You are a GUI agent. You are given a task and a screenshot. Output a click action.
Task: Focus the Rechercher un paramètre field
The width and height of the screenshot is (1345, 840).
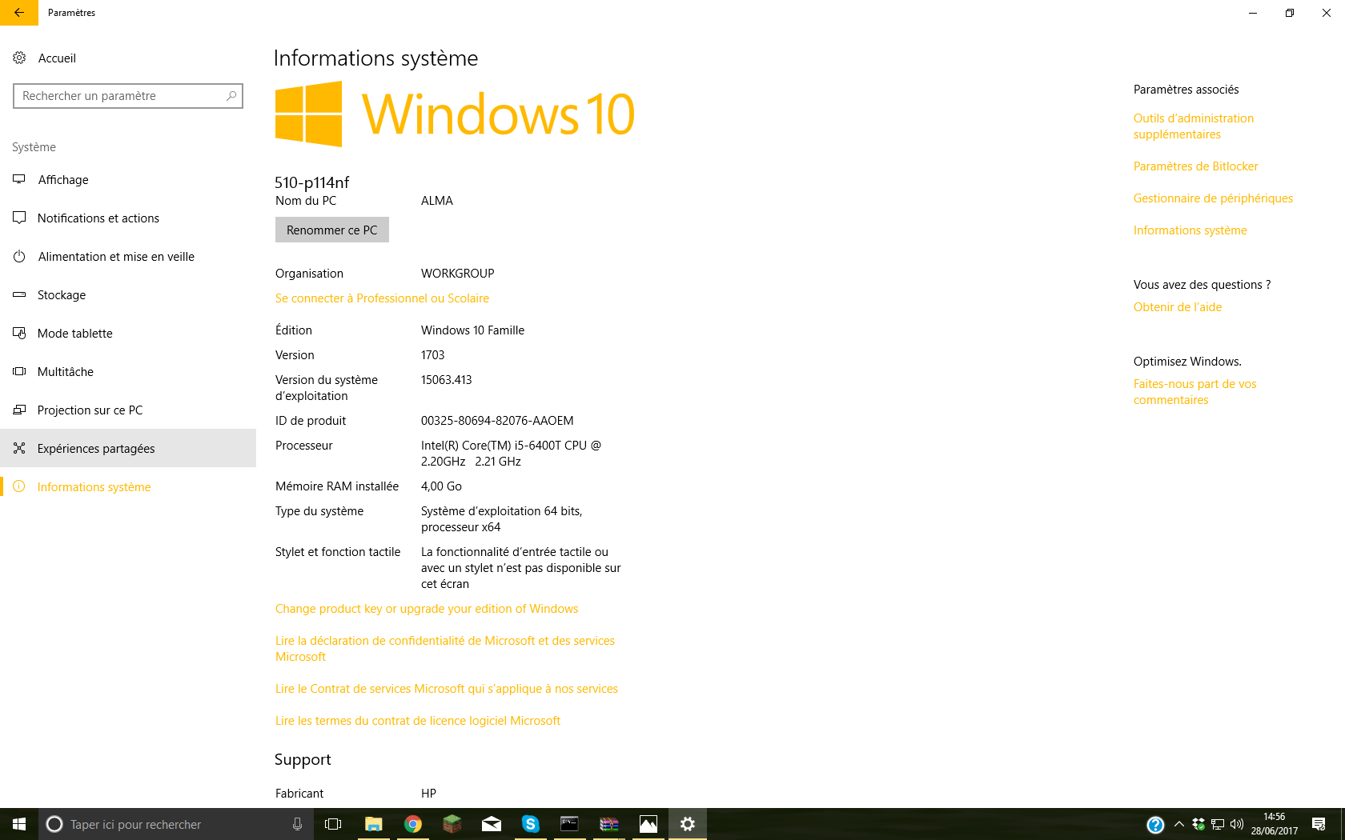[x=128, y=96]
